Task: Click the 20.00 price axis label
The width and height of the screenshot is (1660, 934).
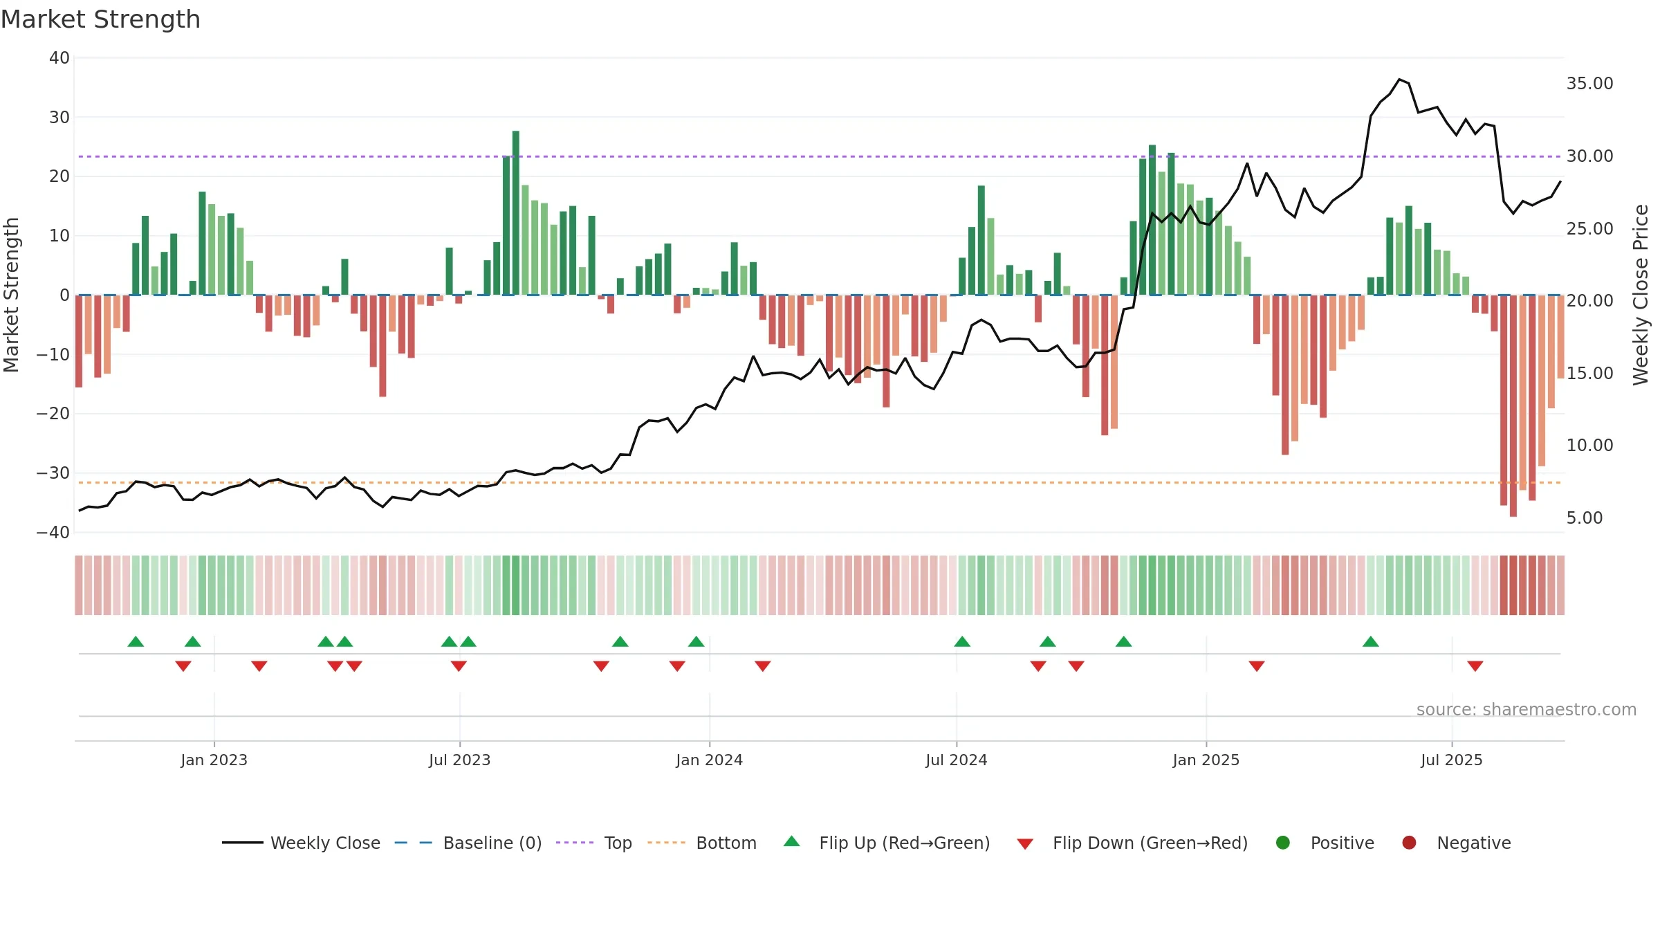Action: tap(1589, 301)
